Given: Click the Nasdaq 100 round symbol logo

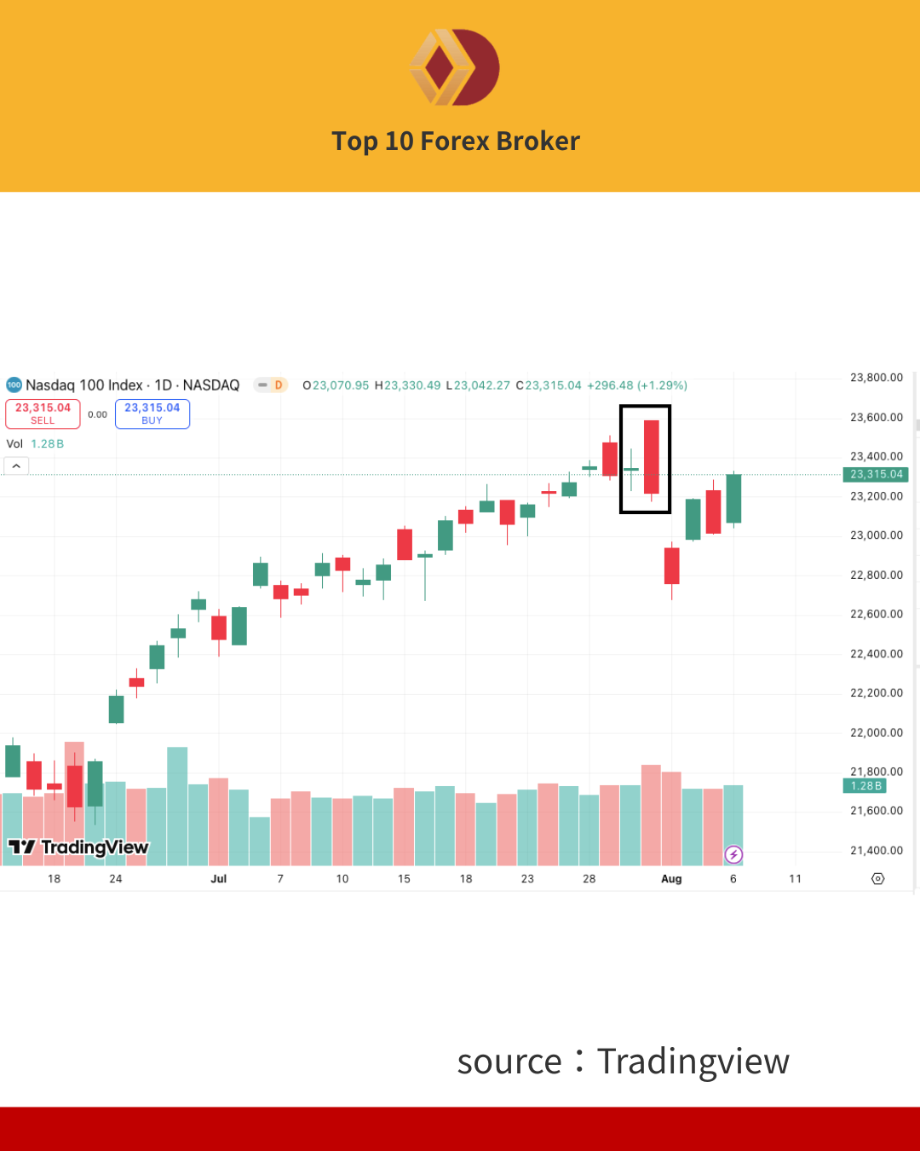Looking at the screenshot, I should [x=14, y=385].
